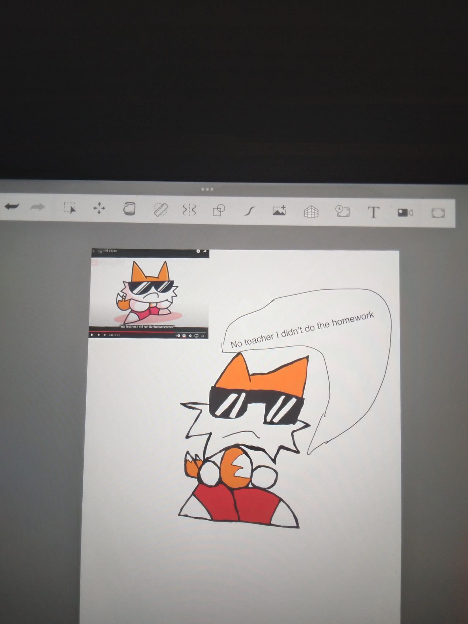The width and height of the screenshot is (468, 624).
Task: Select the Selection marquee tool
Action: tap(69, 208)
